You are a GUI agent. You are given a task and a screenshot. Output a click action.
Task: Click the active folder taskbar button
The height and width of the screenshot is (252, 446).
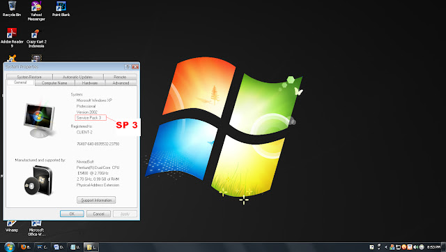(x=91, y=247)
